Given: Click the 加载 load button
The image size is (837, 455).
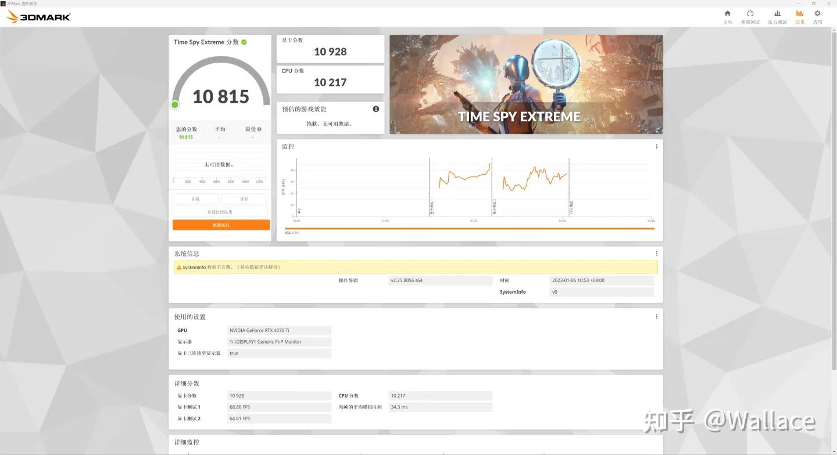Looking at the screenshot, I should (x=195, y=198).
